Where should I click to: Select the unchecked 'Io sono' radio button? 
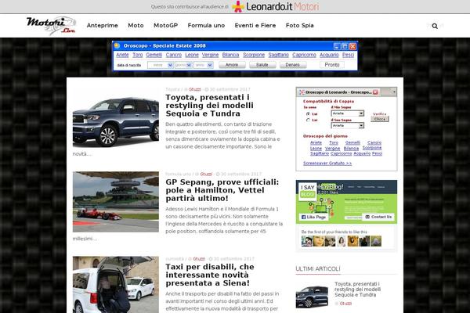click(308, 120)
